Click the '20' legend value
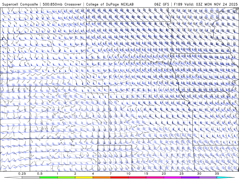Screen dimensions: 239x179 tap(164, 174)
